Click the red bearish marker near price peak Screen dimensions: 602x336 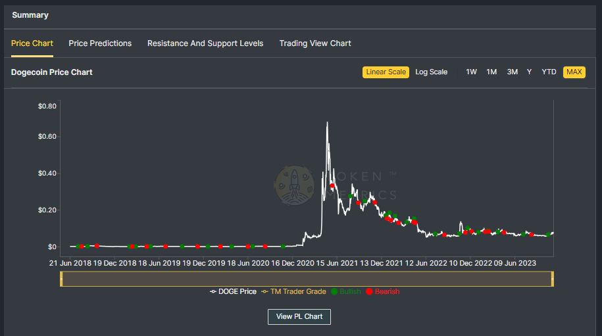pyautogui.click(x=332, y=185)
